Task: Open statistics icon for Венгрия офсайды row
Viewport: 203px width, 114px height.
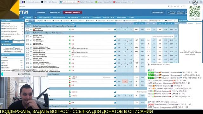Action: pos(115,55)
